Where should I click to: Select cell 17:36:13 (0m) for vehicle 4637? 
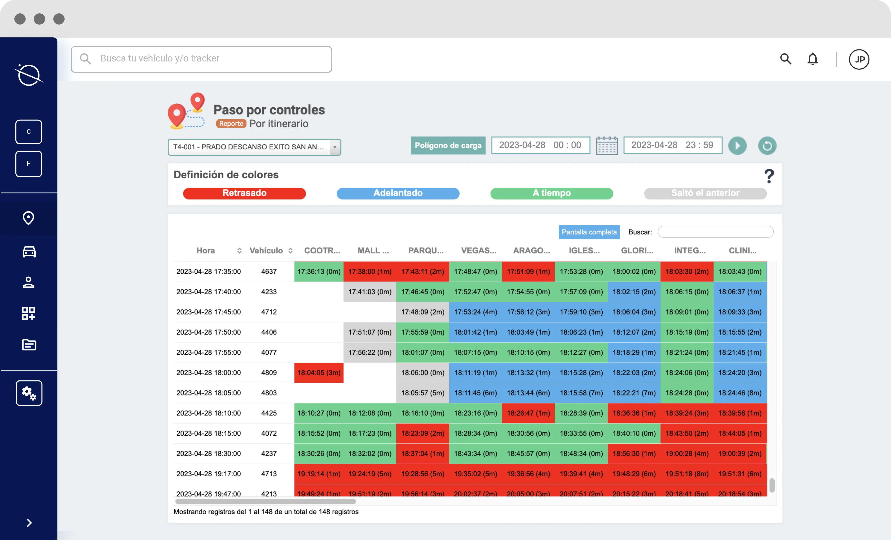(x=319, y=272)
